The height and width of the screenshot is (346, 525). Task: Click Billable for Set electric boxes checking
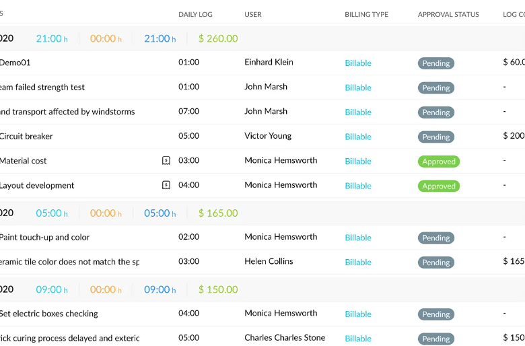[358, 314]
